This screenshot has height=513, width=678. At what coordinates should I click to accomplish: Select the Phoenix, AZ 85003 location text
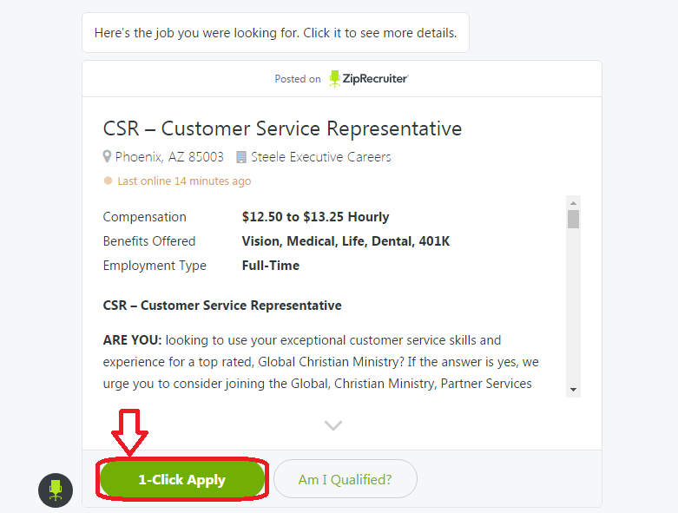point(169,157)
